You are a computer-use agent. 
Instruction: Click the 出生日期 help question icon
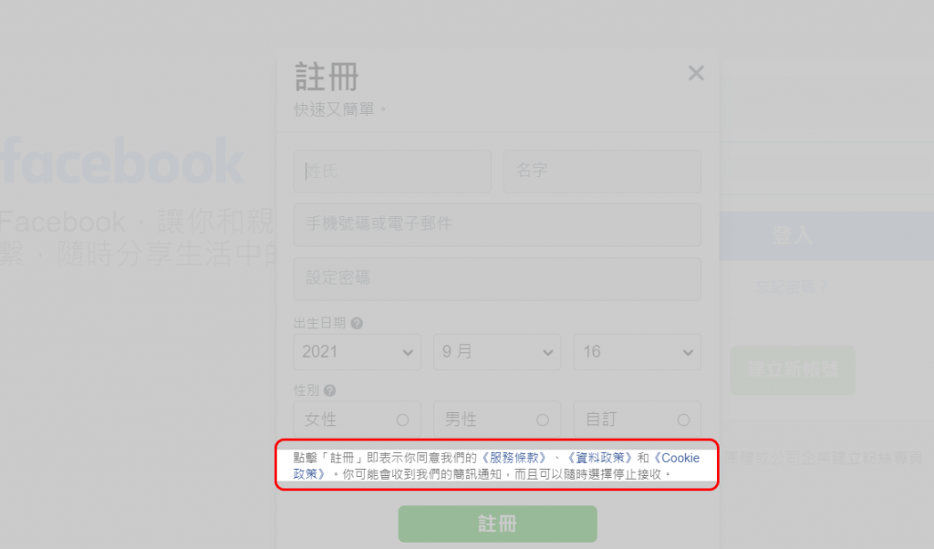357,324
